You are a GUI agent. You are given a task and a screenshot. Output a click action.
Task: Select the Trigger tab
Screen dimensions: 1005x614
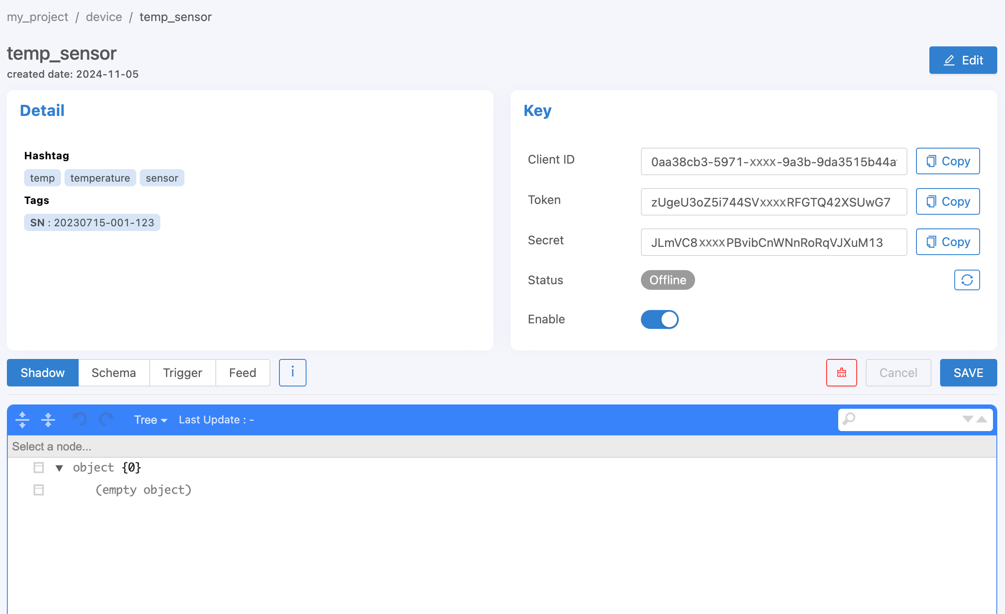pos(182,372)
